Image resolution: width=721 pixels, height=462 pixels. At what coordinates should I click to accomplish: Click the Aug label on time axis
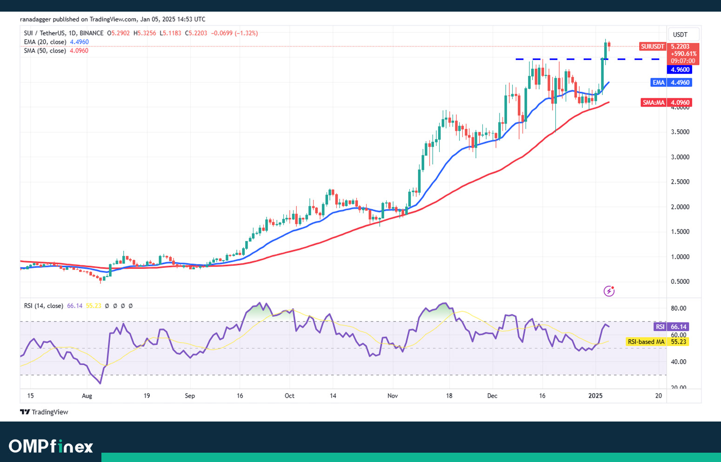(x=87, y=396)
